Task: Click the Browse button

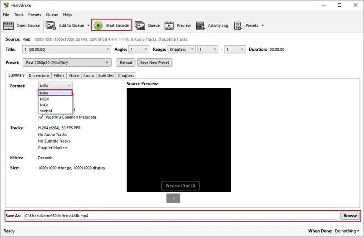Action: (x=350, y=216)
